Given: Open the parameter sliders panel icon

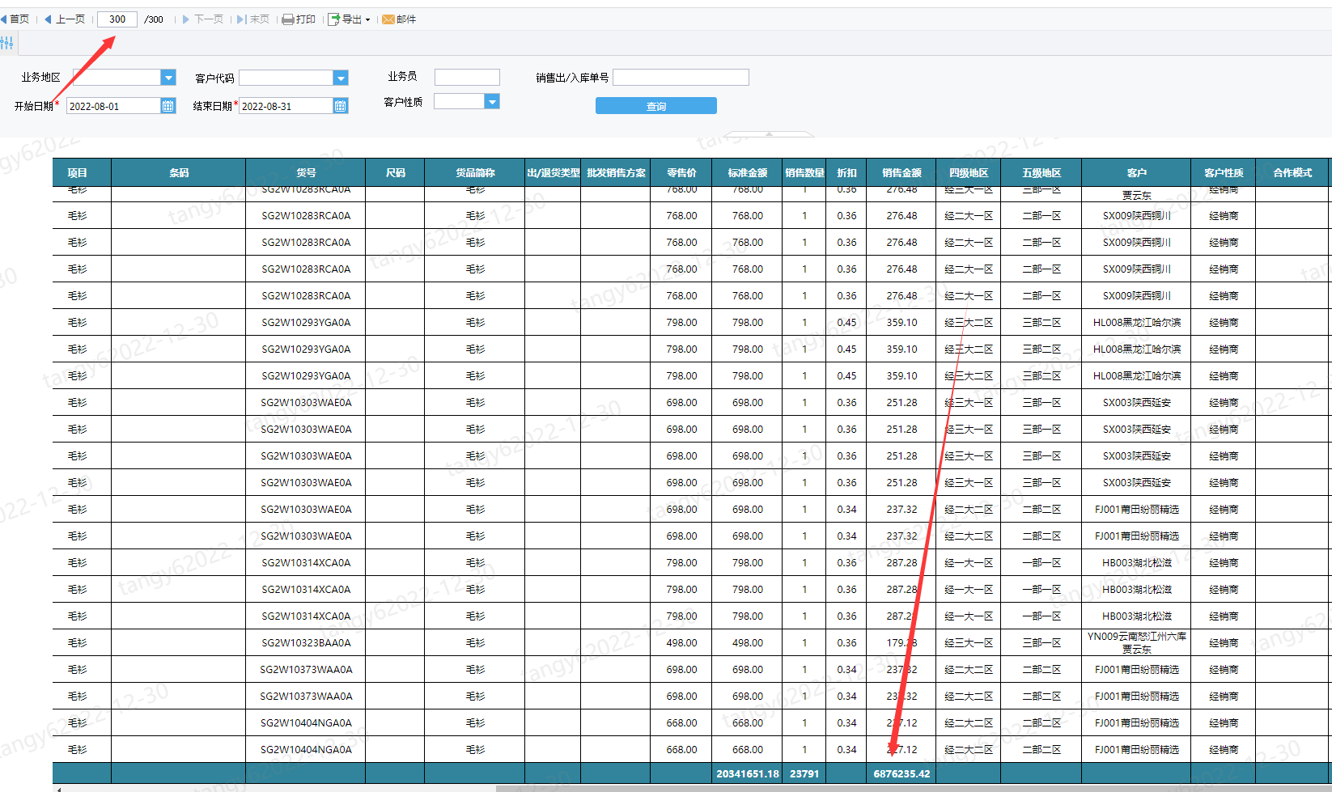Looking at the screenshot, I should click(x=7, y=43).
